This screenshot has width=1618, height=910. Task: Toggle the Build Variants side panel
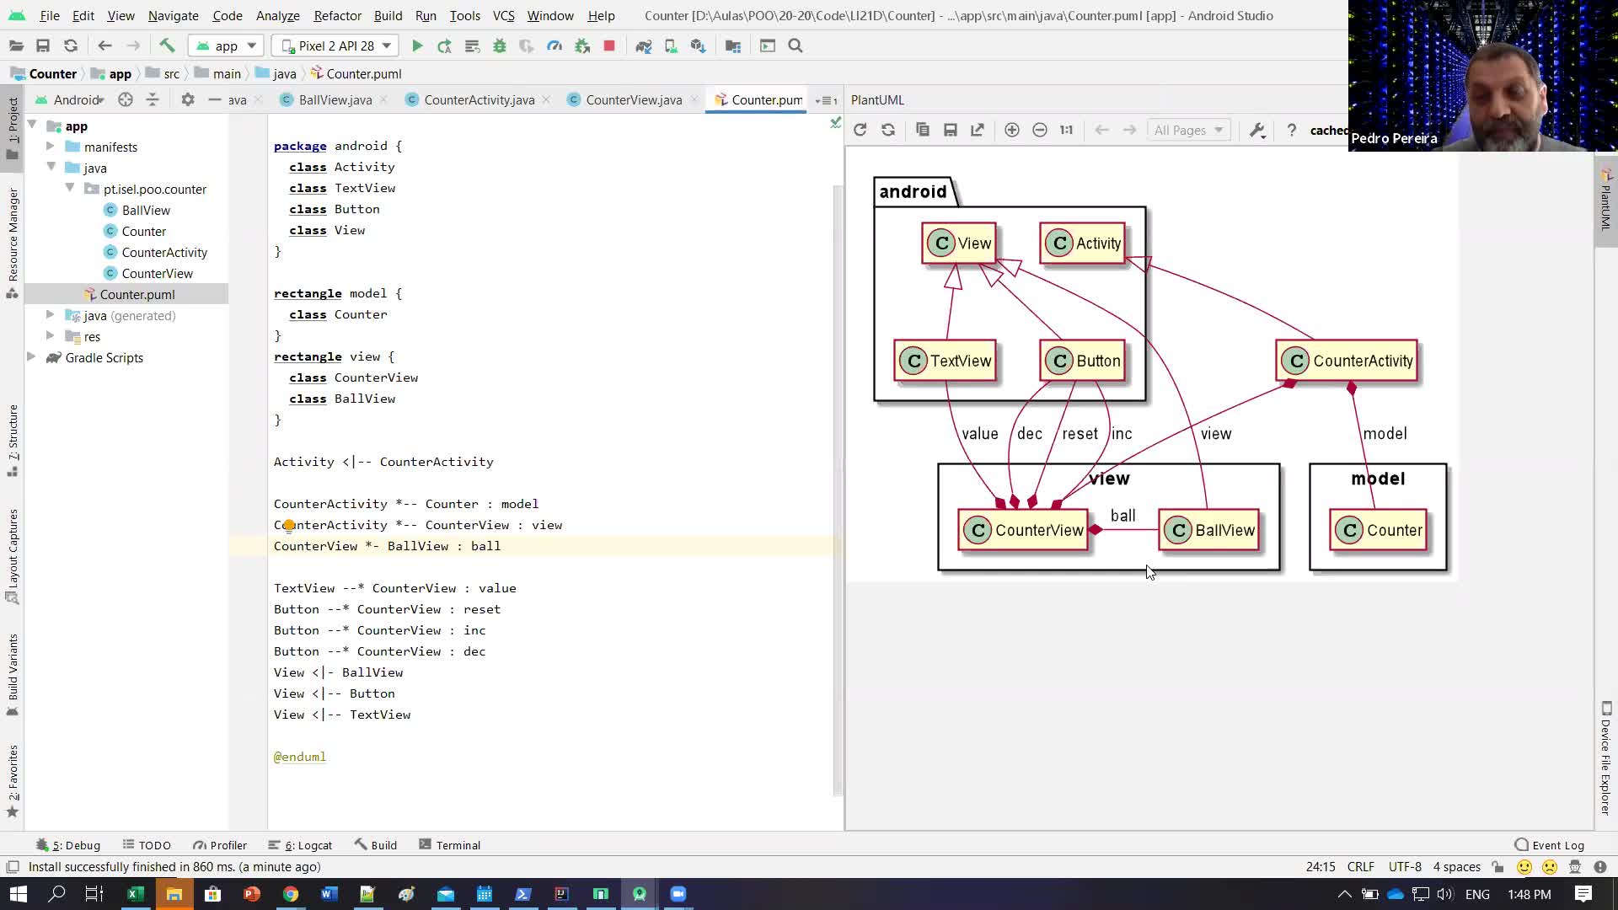13,674
